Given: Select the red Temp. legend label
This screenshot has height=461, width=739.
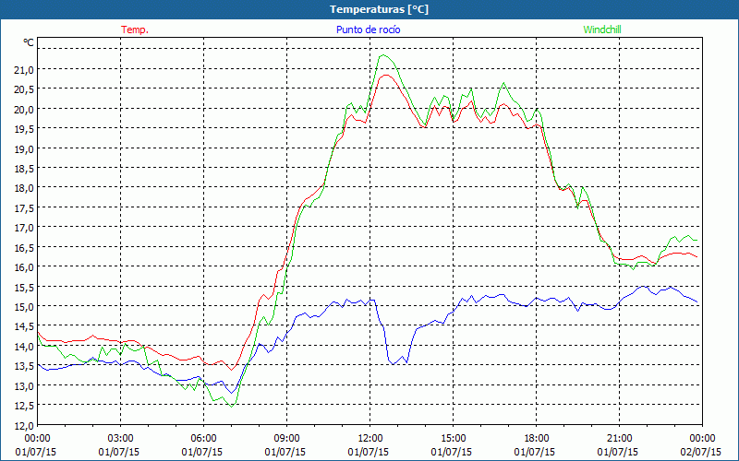Looking at the screenshot, I should pos(135,30).
